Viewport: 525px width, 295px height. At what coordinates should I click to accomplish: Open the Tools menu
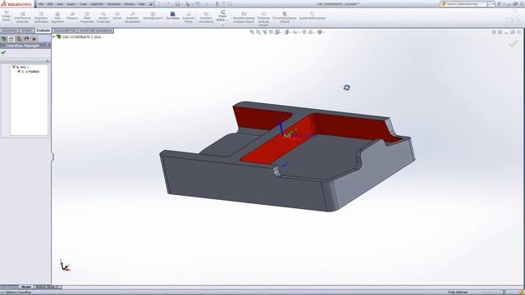pyautogui.click(x=83, y=4)
